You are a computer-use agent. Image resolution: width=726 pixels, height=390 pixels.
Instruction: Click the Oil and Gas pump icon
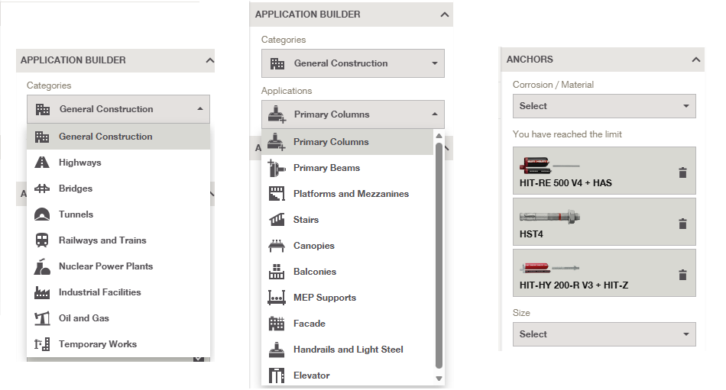[x=42, y=317]
